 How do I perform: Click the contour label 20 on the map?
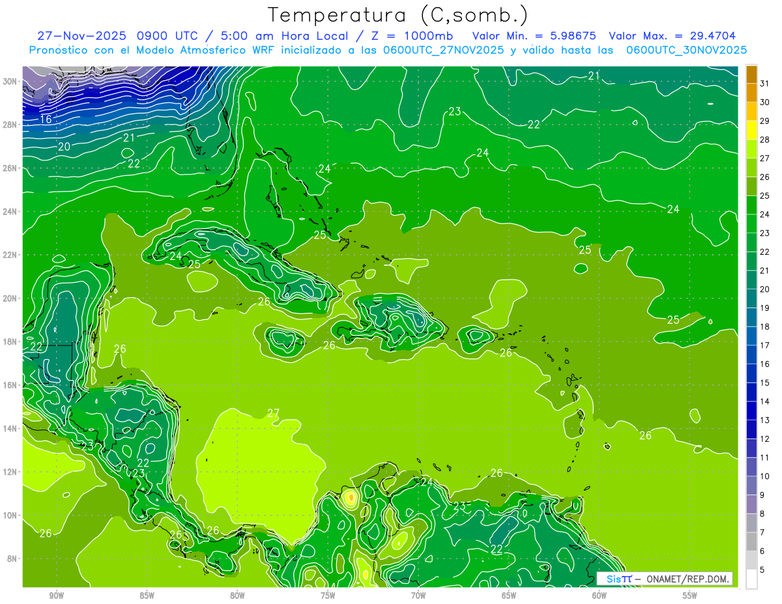coord(64,147)
